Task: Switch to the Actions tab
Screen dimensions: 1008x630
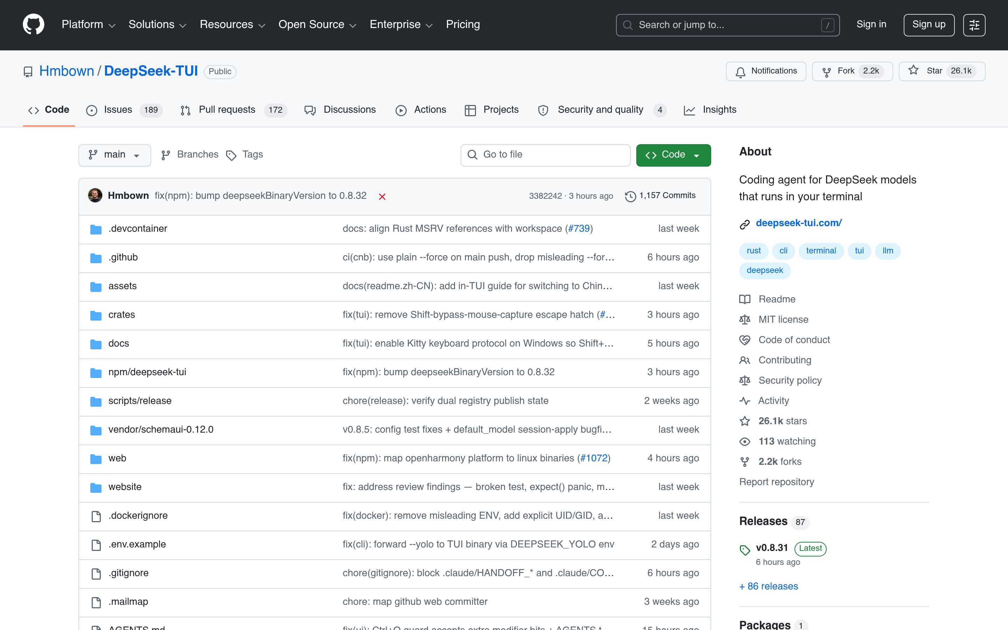Action: (x=420, y=110)
